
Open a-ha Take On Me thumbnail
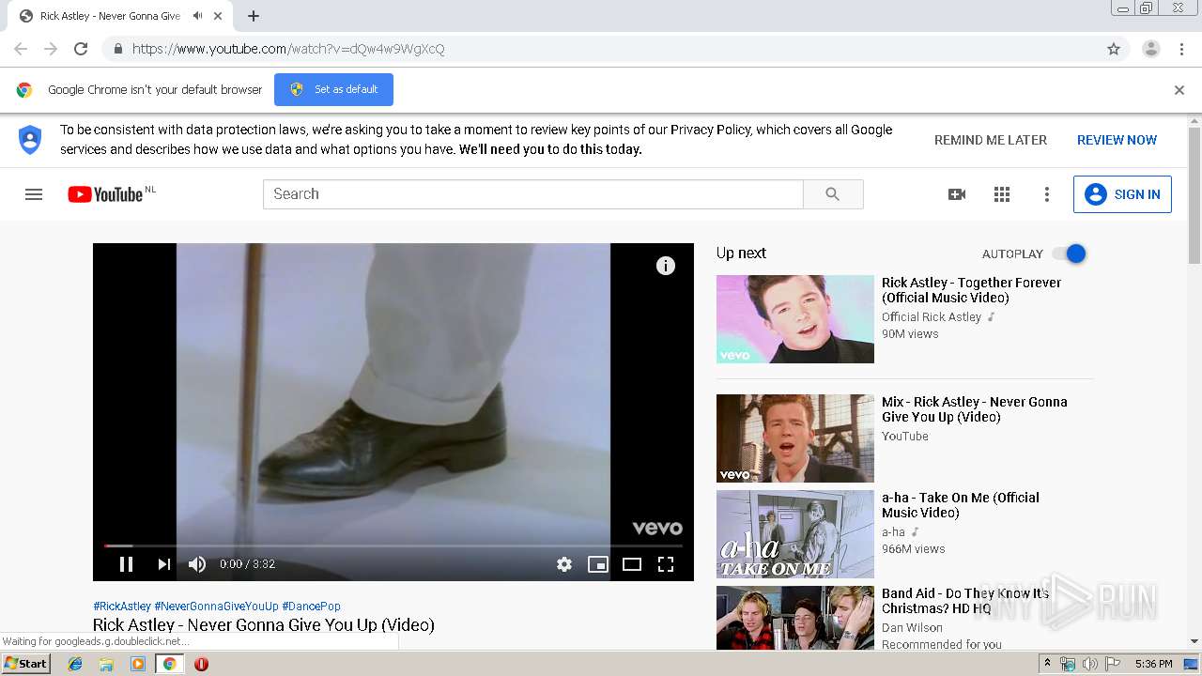coord(795,534)
